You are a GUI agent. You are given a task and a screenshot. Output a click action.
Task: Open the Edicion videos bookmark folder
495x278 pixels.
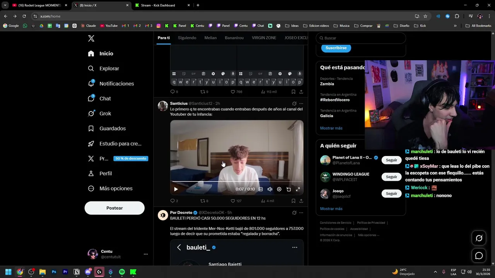coord(316,26)
